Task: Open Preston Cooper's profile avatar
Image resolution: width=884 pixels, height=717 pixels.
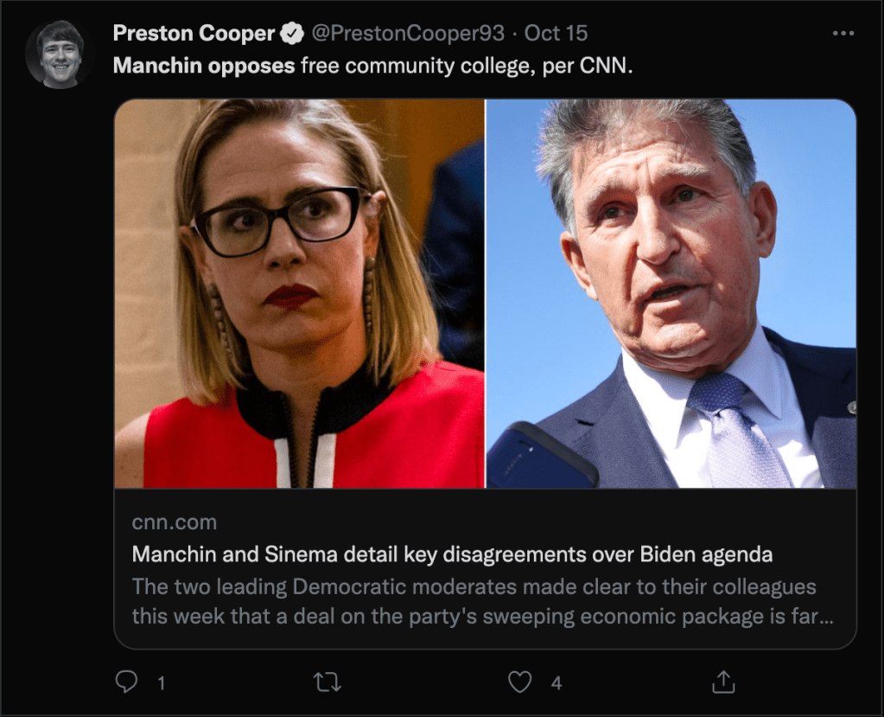Action: pyautogui.click(x=60, y=54)
